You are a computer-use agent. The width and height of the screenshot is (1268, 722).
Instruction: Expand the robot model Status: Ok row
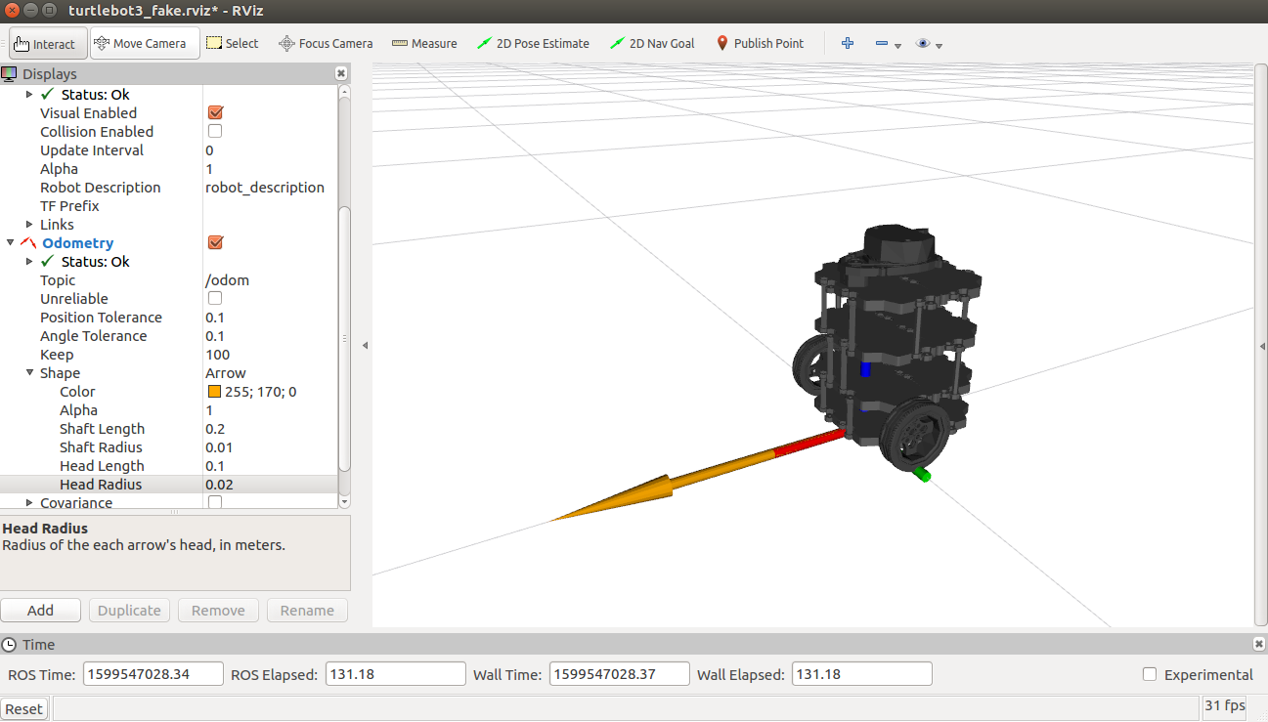coord(29,95)
